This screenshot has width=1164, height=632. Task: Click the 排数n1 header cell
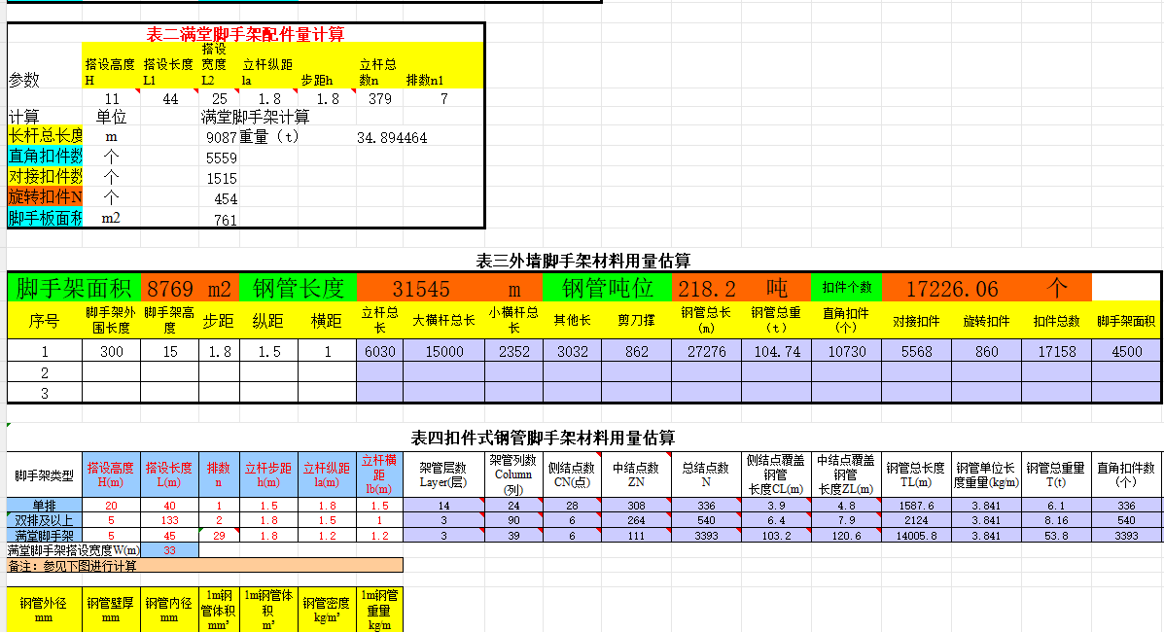coord(444,66)
